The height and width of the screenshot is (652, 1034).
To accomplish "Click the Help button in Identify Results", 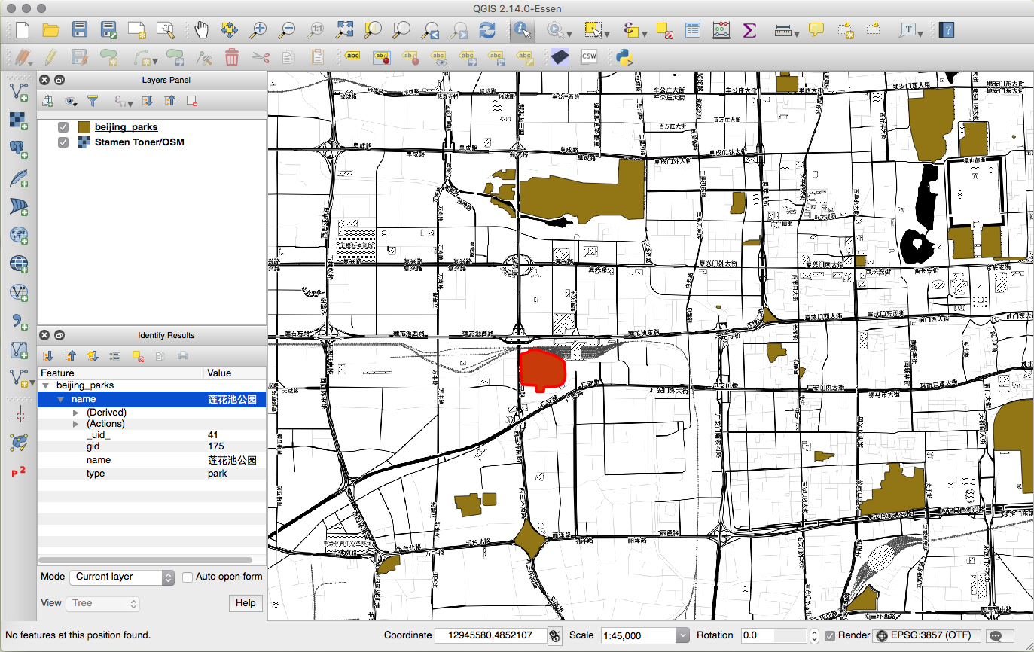I will [246, 603].
